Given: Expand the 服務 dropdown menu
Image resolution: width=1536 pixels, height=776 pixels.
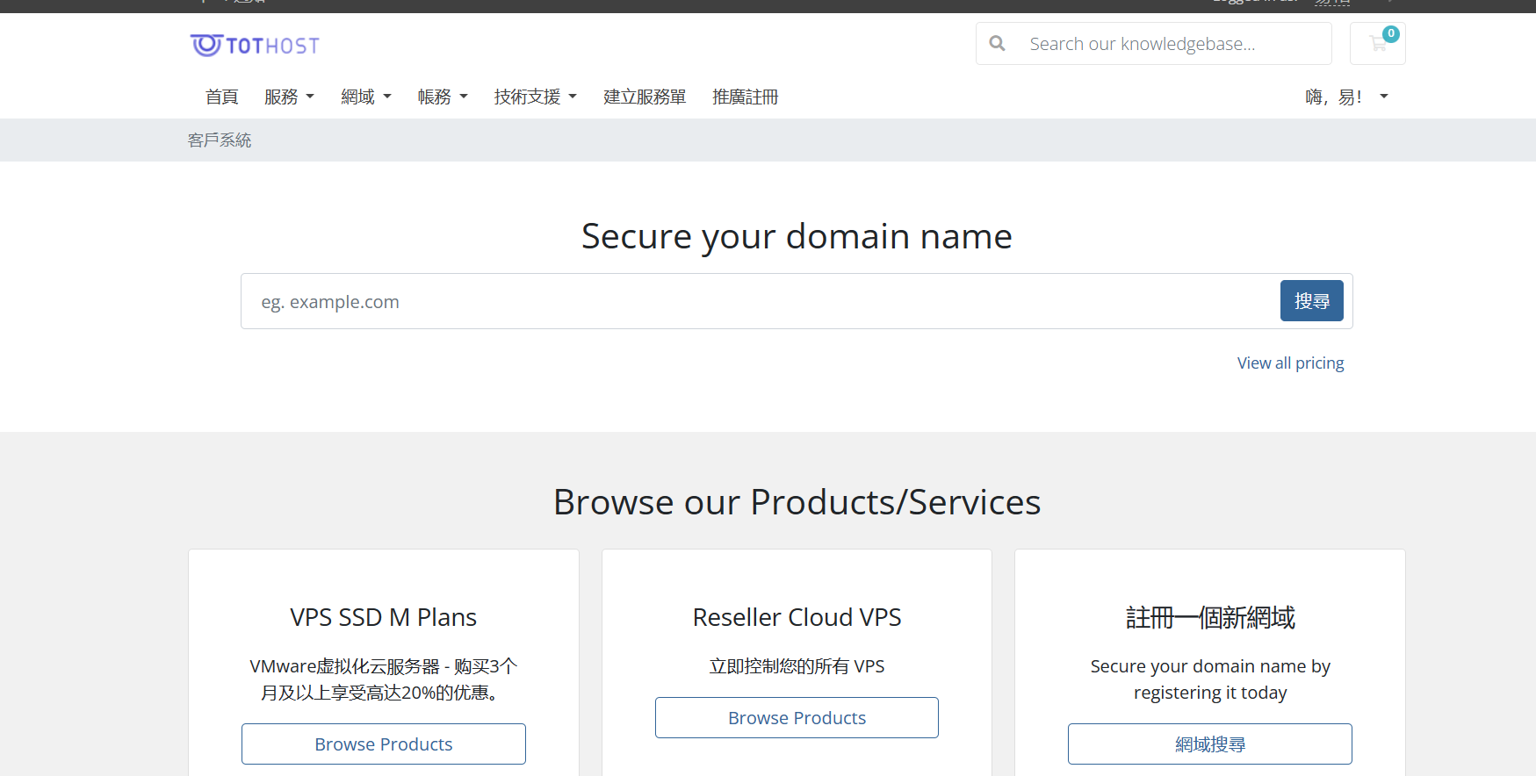Looking at the screenshot, I should [289, 97].
